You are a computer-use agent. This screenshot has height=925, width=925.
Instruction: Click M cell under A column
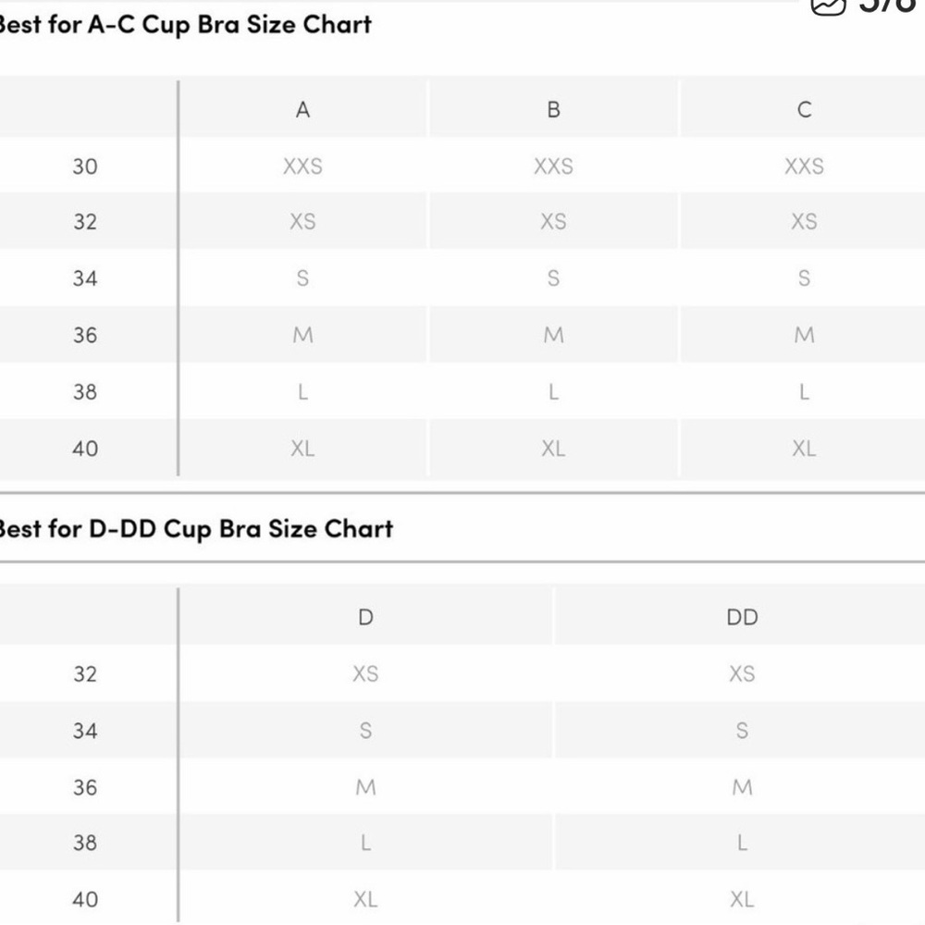[302, 335]
